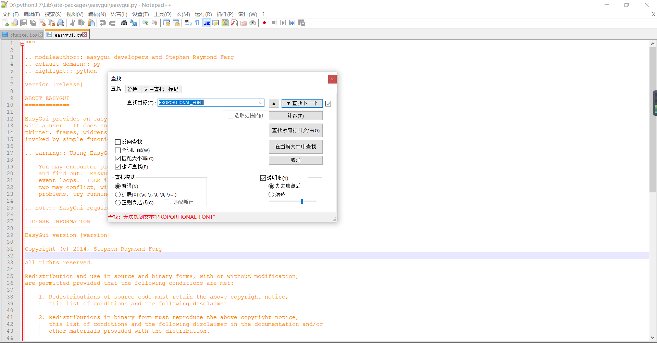The image size is (657, 343).
Task: Select the 失去焦点后 transparency radio
Action: 271,186
